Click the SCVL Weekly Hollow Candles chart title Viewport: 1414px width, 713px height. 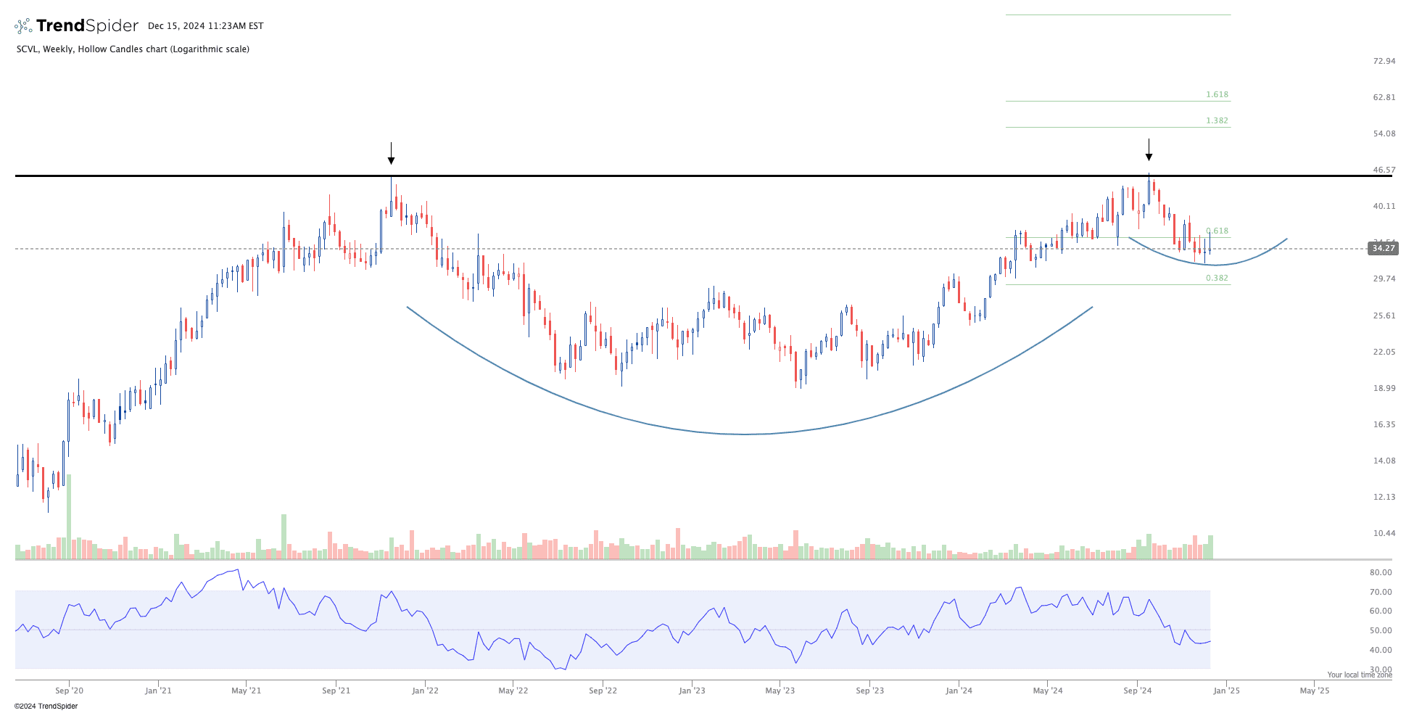click(133, 49)
